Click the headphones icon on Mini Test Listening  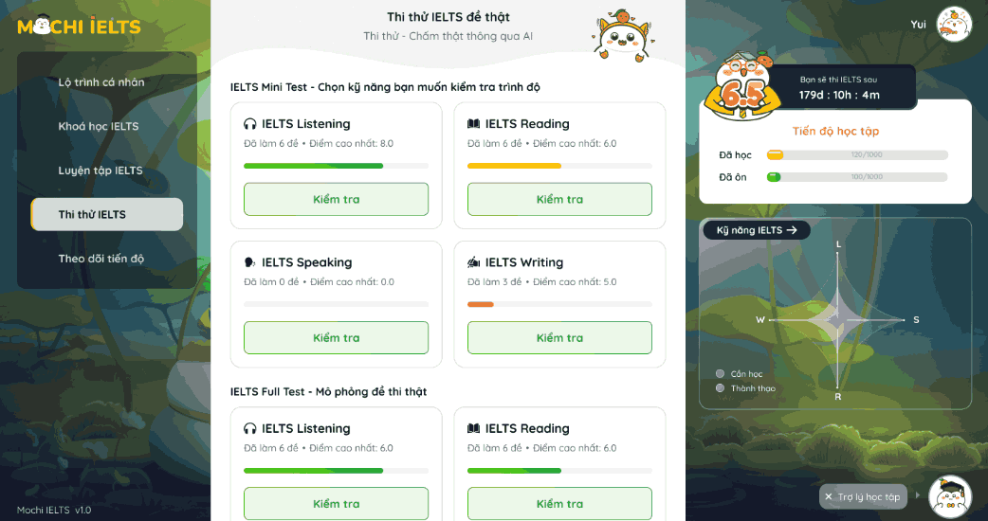click(x=250, y=124)
